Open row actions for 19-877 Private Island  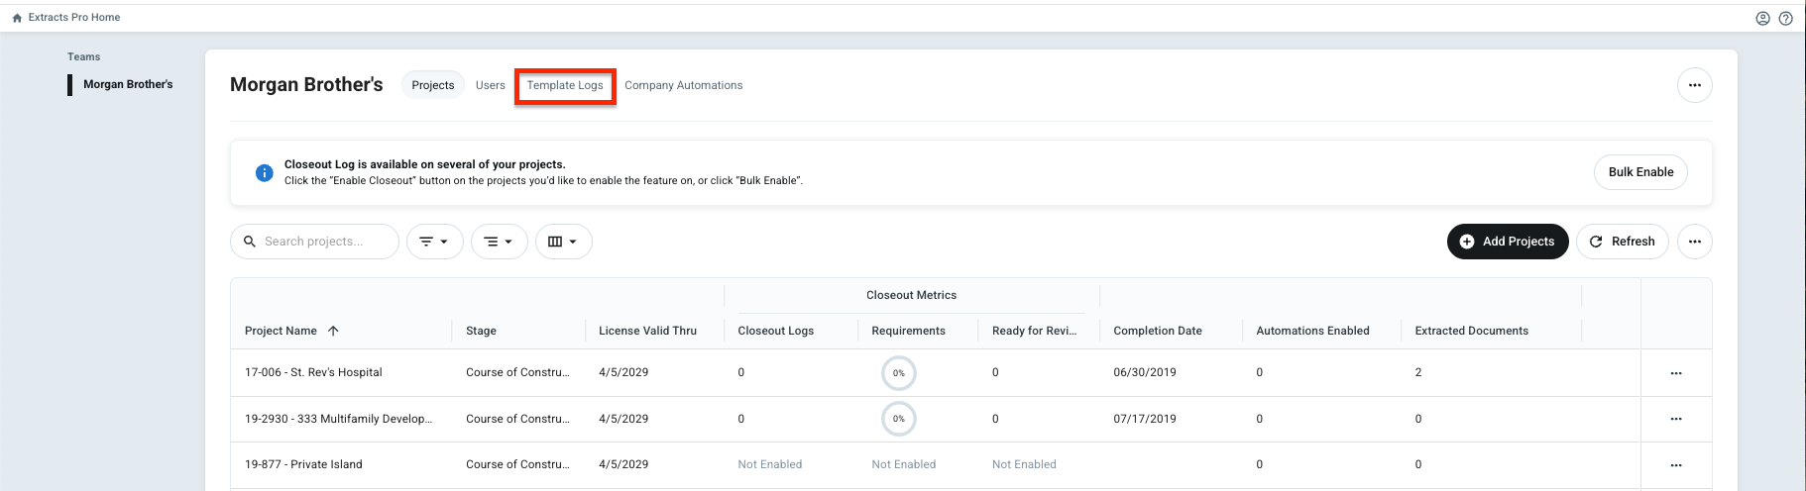pos(1675,464)
